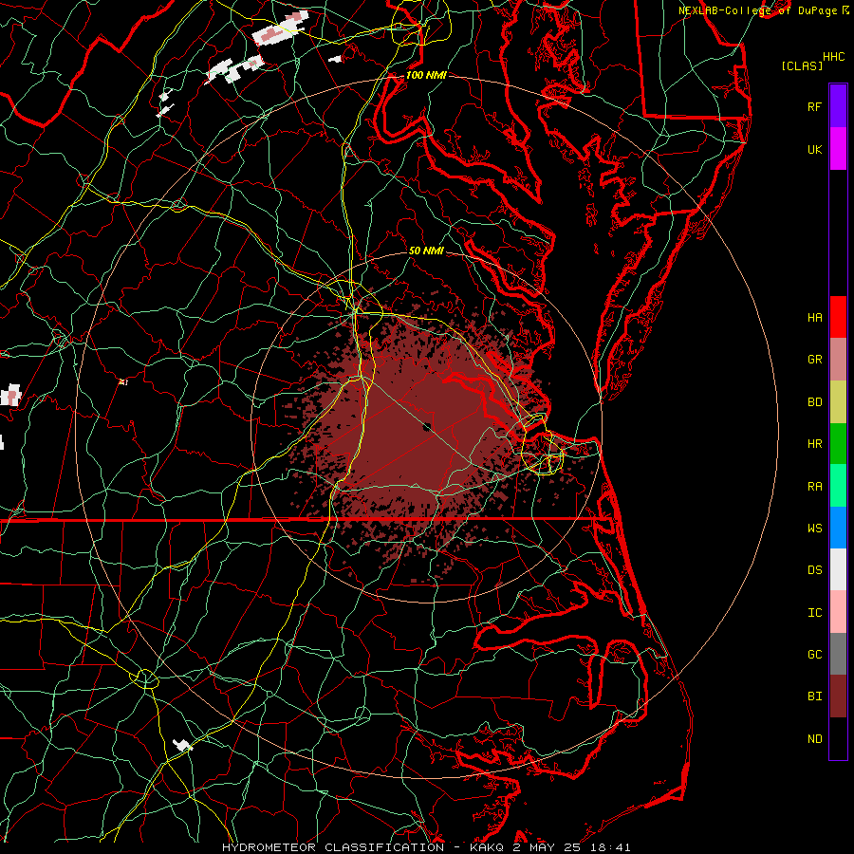Click the "RA" legend label

coord(814,487)
